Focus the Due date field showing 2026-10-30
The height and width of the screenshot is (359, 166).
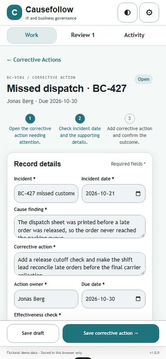[113, 299]
